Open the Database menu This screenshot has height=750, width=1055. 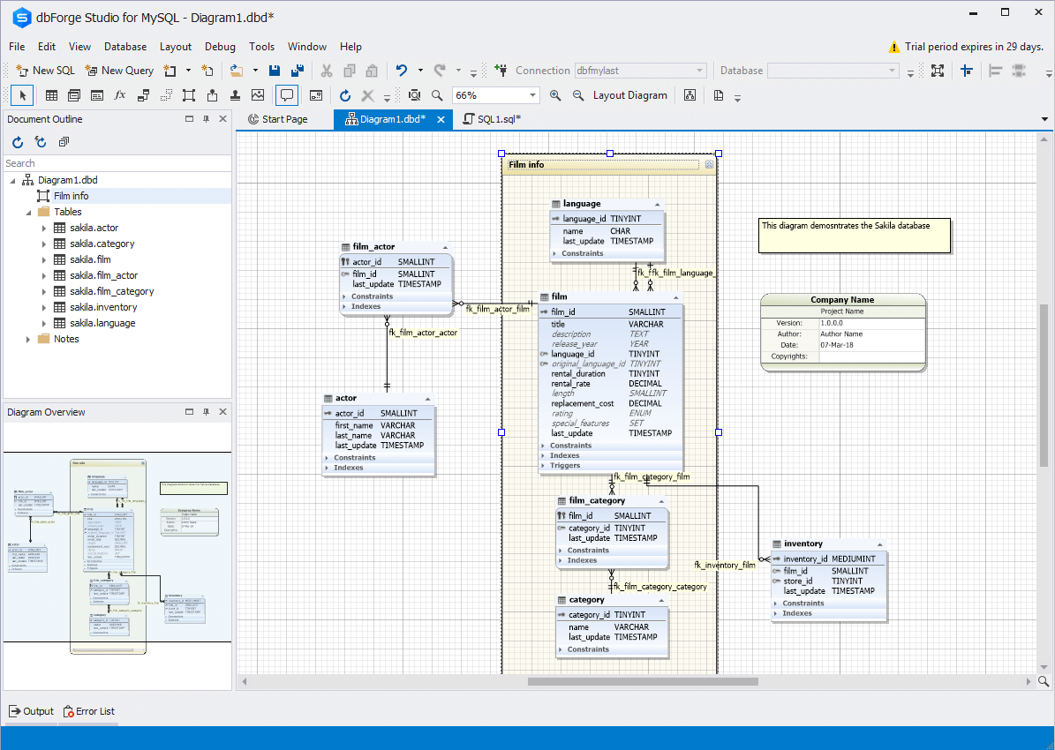coord(125,47)
